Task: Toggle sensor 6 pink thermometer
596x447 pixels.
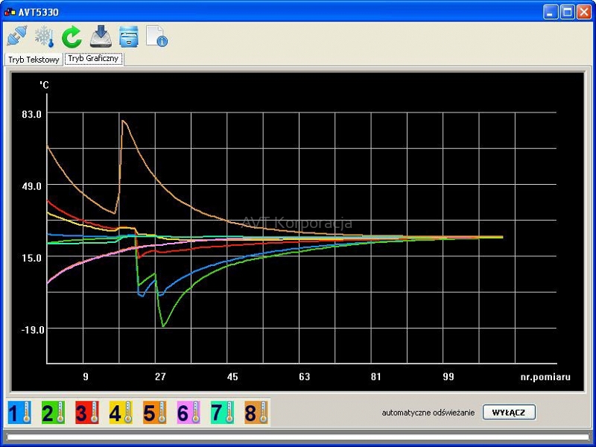Action: tap(188, 413)
